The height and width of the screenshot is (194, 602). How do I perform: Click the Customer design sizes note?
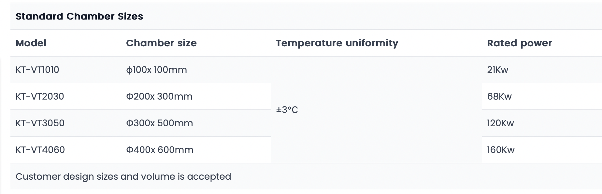123,176
